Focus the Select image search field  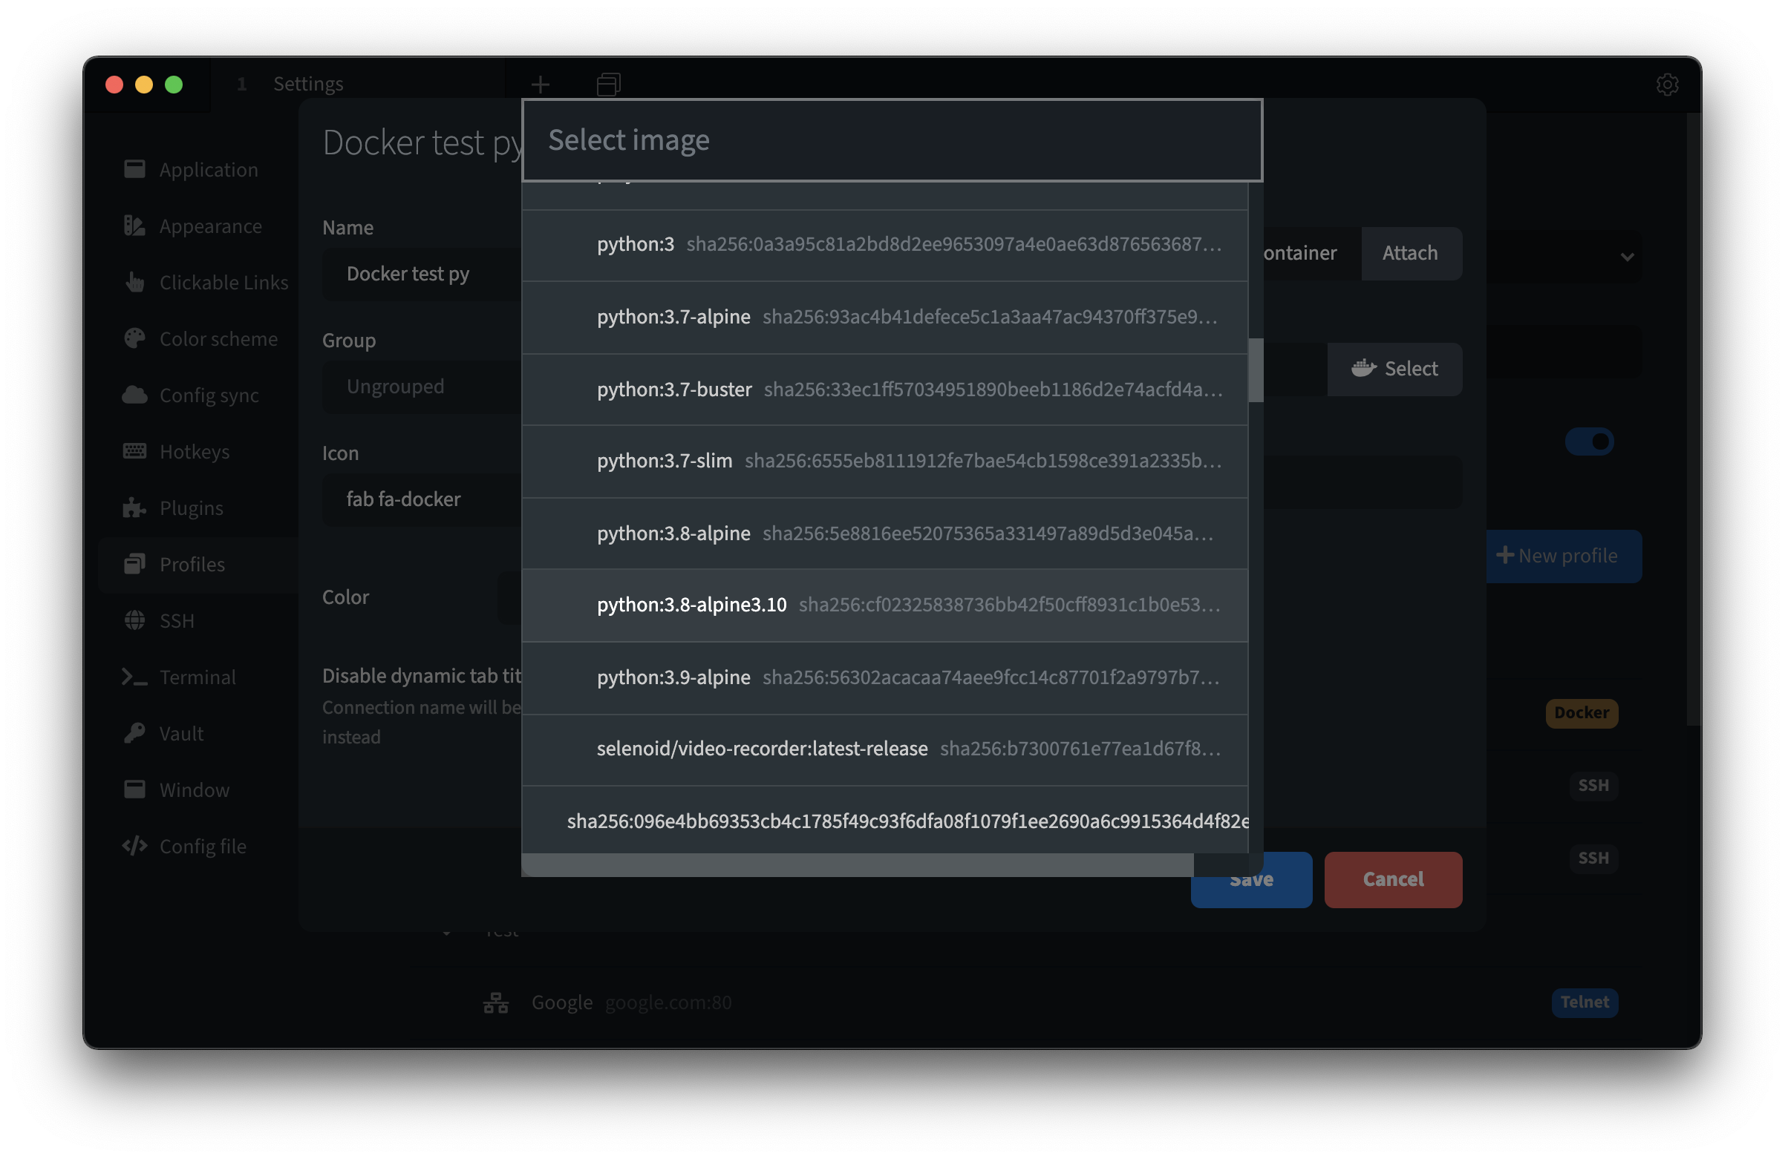tap(891, 140)
